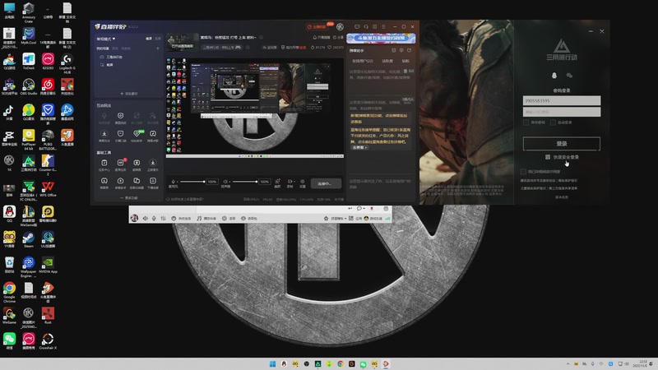Open game category selector under stream title
The image size is (658, 370).
click(221, 48)
